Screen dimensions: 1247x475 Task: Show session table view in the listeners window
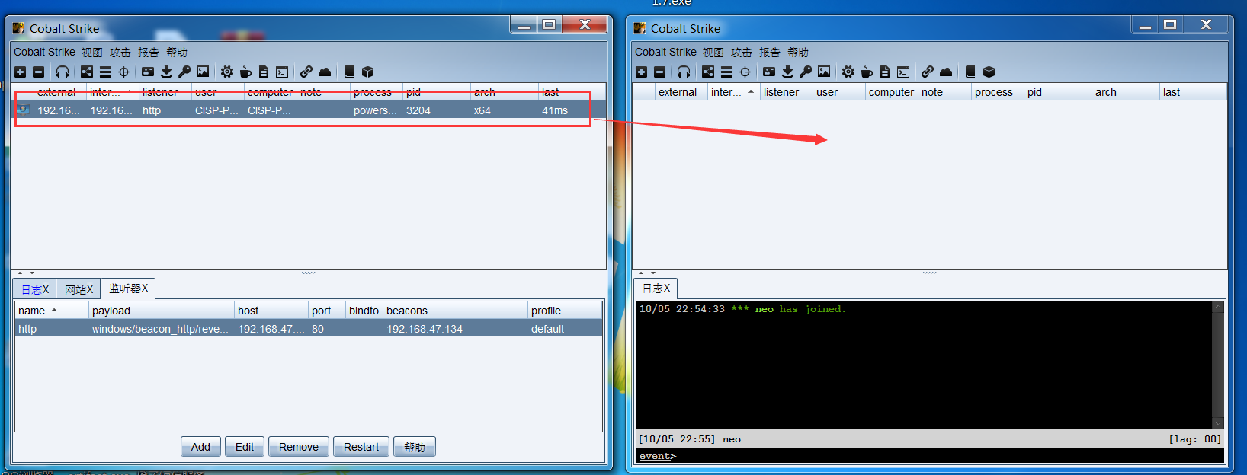coord(105,72)
